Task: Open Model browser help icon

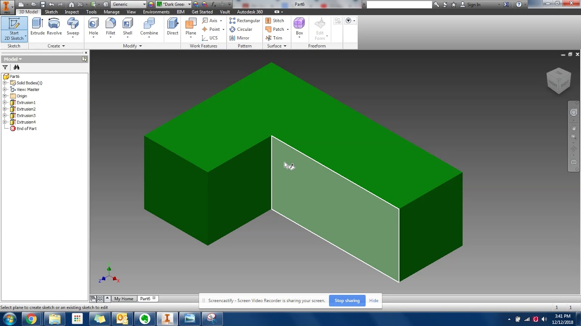Action: (84, 59)
